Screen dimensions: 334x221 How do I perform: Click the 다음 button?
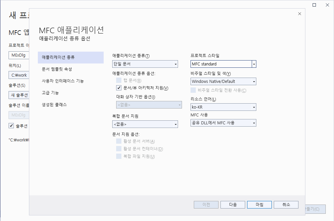click(x=233, y=205)
